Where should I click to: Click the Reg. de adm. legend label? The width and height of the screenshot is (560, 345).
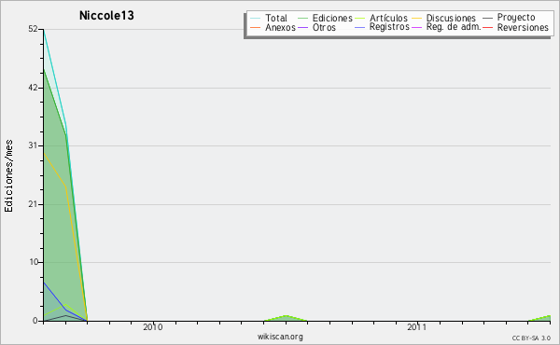(x=454, y=27)
